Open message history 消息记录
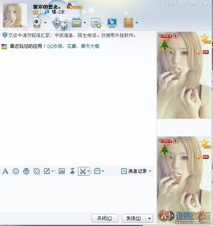 pyautogui.click(x=134, y=171)
